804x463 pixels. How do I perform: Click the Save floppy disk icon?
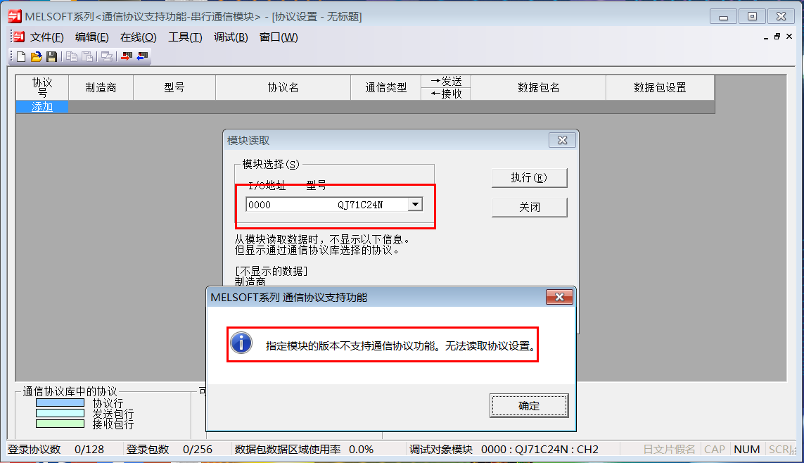(51, 56)
